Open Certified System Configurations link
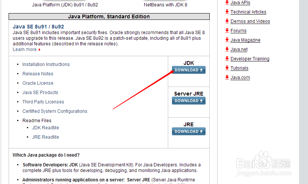Viewport: 308px width, 184px height. [55, 111]
